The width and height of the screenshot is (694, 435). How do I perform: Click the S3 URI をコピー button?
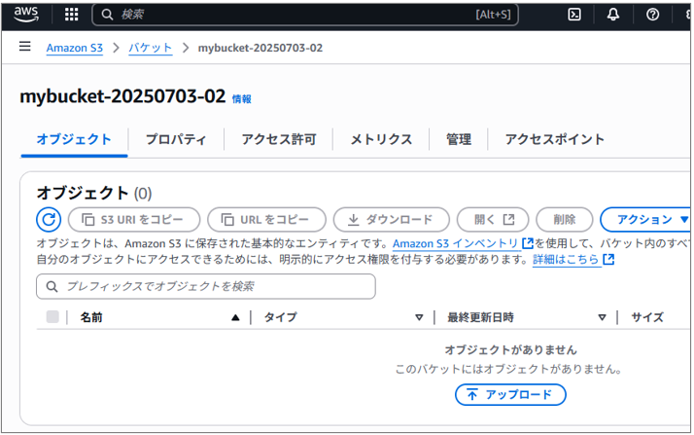click(x=134, y=220)
